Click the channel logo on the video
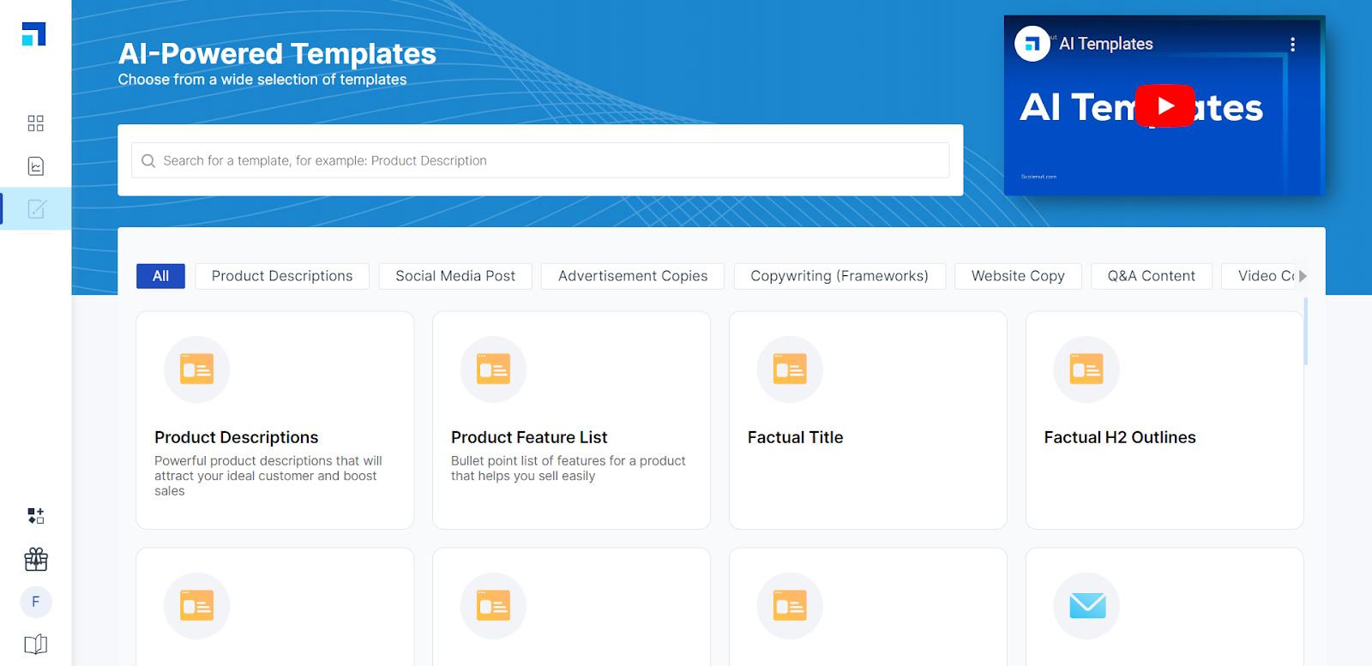1372x666 pixels. click(x=1032, y=44)
